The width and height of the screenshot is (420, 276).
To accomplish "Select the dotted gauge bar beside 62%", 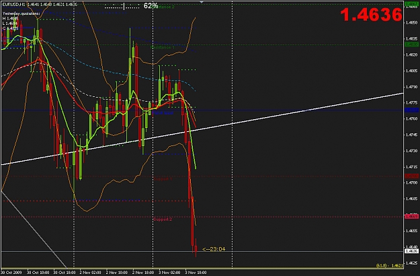I will click(122, 7).
